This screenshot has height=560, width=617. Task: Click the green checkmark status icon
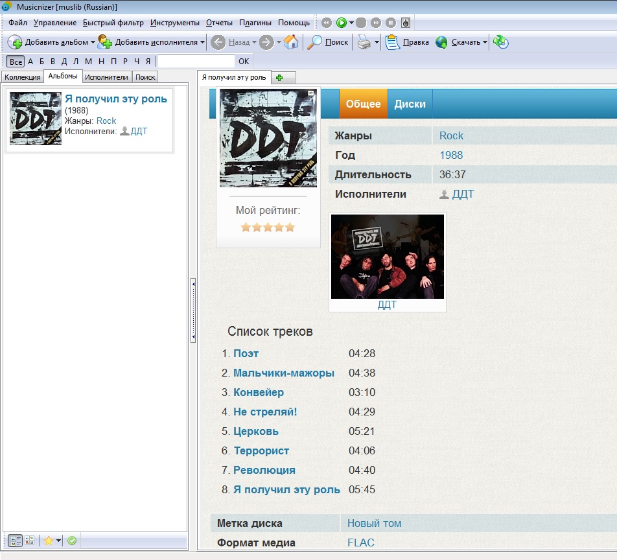72,541
